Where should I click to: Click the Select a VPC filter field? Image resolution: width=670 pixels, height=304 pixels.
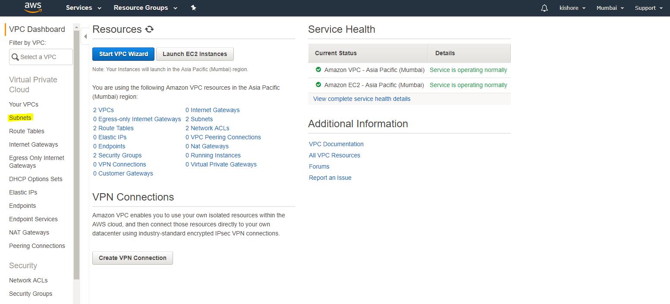tap(41, 57)
